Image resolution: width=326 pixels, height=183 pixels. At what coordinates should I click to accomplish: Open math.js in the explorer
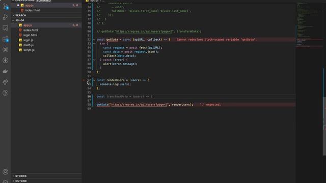(46, 45)
